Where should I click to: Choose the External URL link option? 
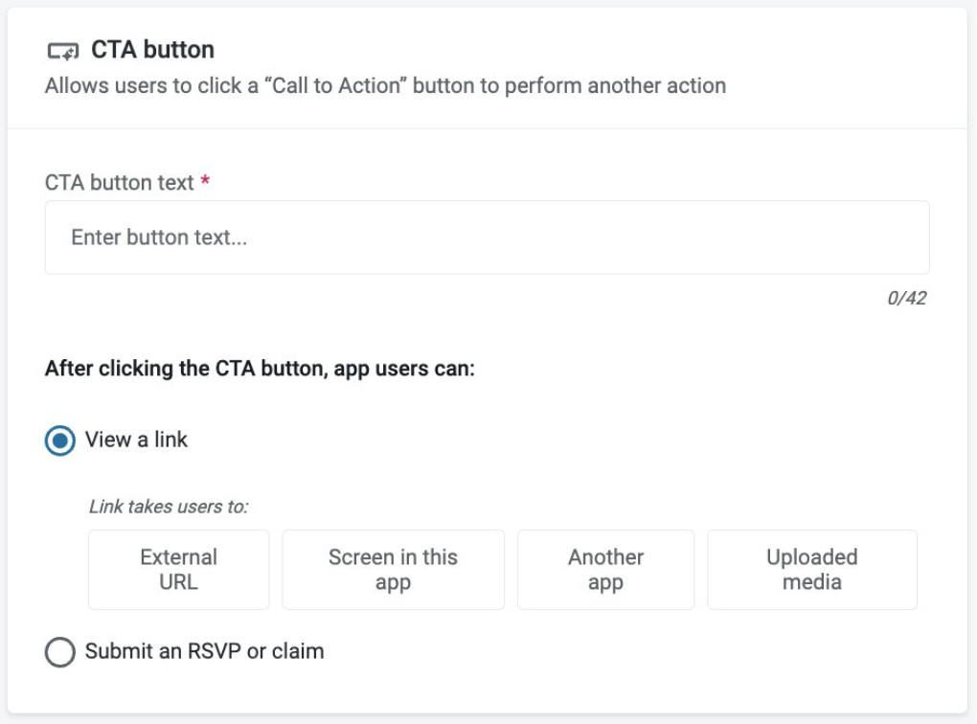click(179, 570)
